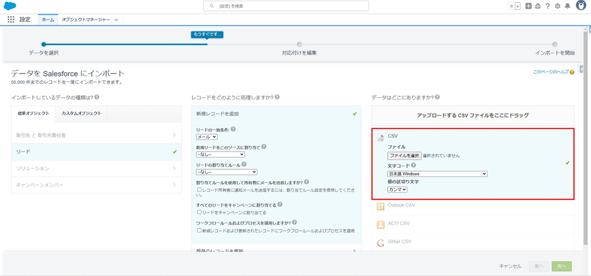The height and width of the screenshot is (276, 591).
Task: Open the App Launcher grid icon
Action: 11,20
